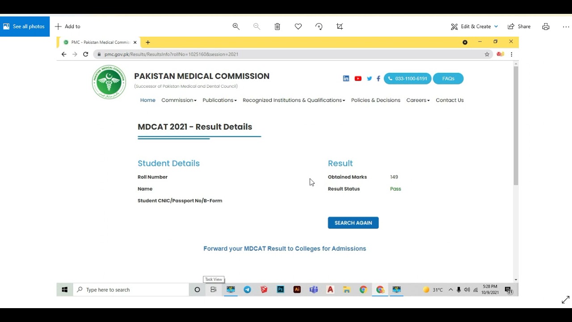
Task: Open the Add to option
Action: pos(67,26)
